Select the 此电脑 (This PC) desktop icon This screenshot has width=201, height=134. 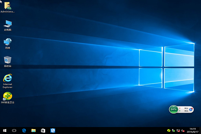(7, 23)
